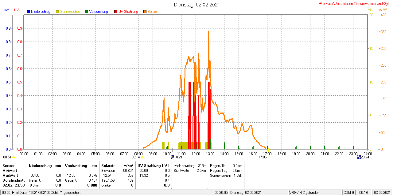Click the blue Niederschlag legend square
The image size is (393, 196).
[28, 12]
